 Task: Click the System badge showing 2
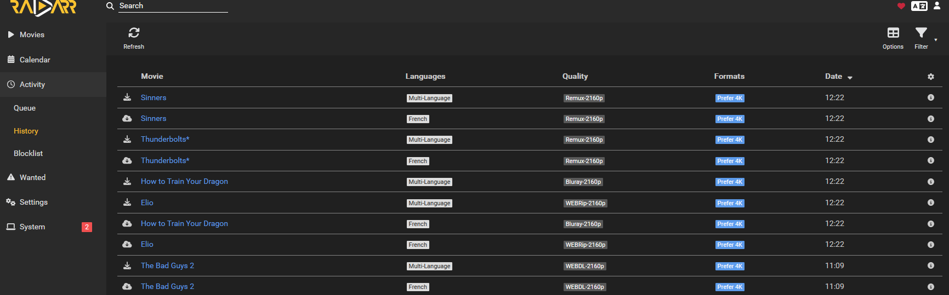click(87, 227)
